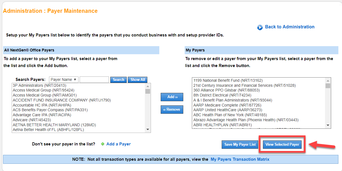Screen dimensions: 342x171
Task: Open My Payers Transaction Matrix link
Action: tap(240, 159)
